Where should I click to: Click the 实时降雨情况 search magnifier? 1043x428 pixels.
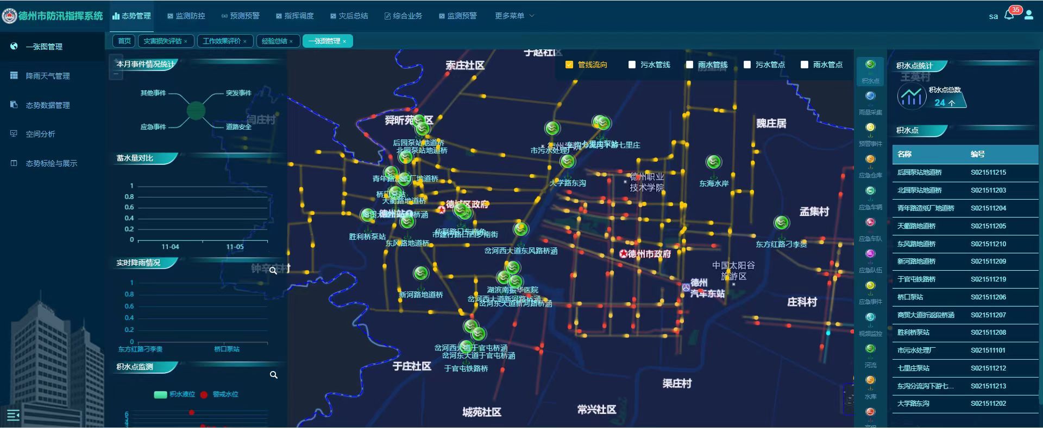click(273, 270)
